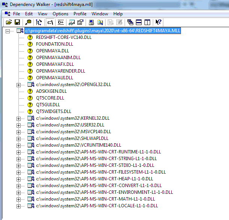Click 64-bit module icon beside OPENGL32.DLL
The height and width of the screenshot is (220, 229).
[x=31, y=85]
